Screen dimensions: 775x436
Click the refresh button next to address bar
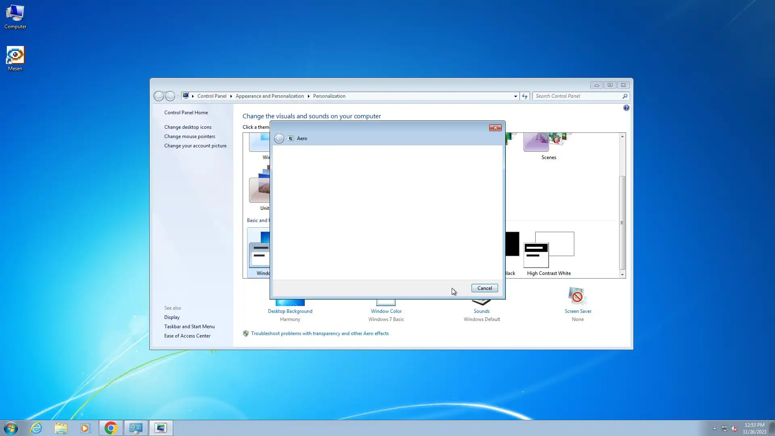[524, 96]
